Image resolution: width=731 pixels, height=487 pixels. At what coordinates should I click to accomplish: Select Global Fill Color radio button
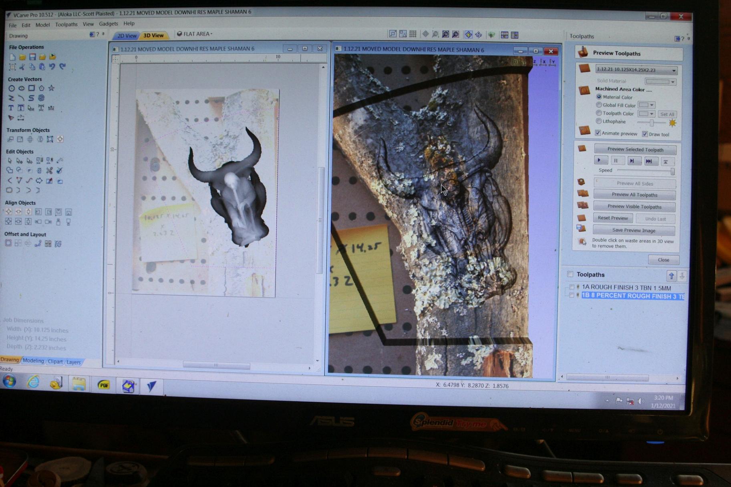coord(599,105)
